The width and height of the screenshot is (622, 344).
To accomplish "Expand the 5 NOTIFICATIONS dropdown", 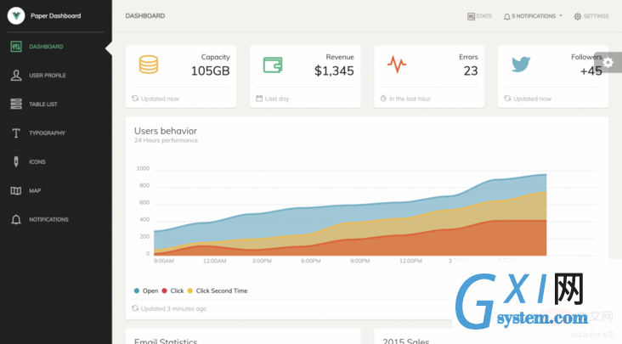I will click(x=533, y=16).
